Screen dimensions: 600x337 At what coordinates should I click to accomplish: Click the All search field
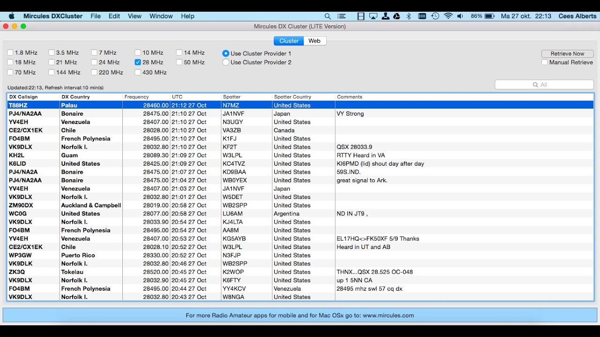pos(544,85)
